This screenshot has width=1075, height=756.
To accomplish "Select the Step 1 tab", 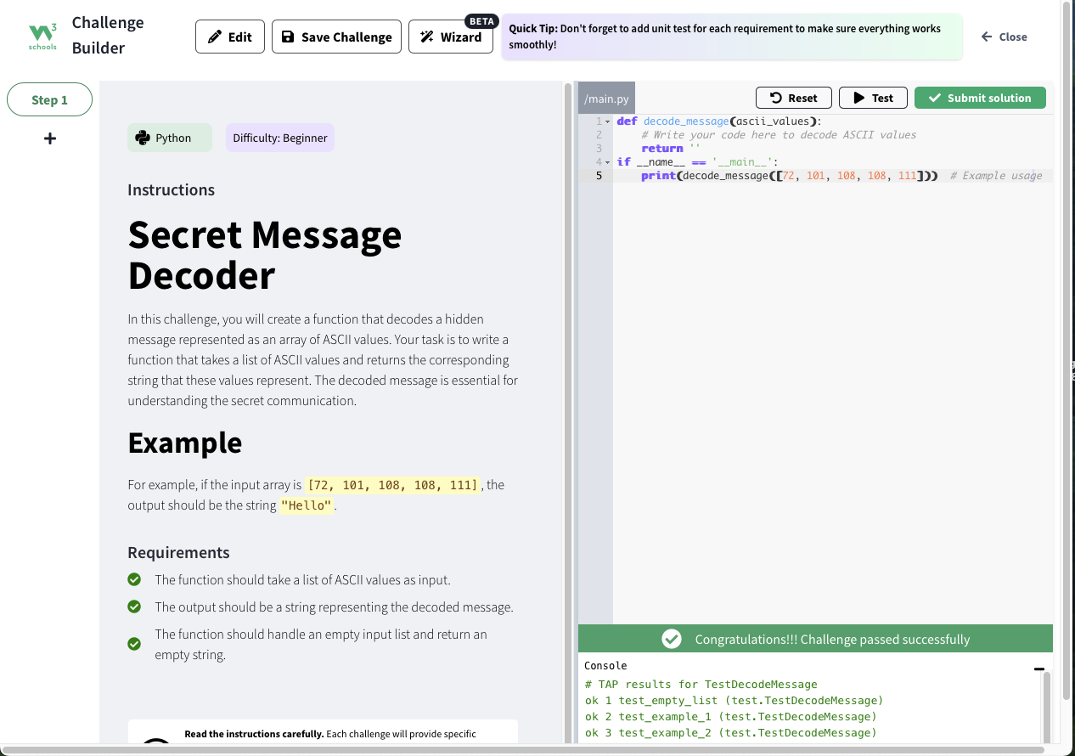I will (49, 99).
